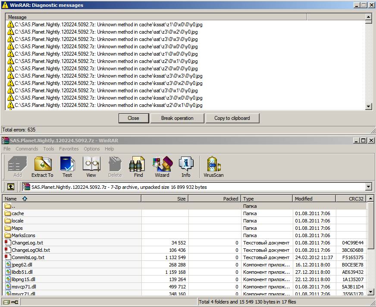Go up one folder level icon
This screenshot has width=376, height=307.
10,187
